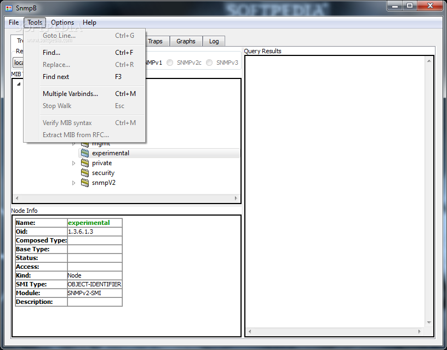Click the Query Results scroll up arrow
Screen dimensions: 447x350
(429, 61)
